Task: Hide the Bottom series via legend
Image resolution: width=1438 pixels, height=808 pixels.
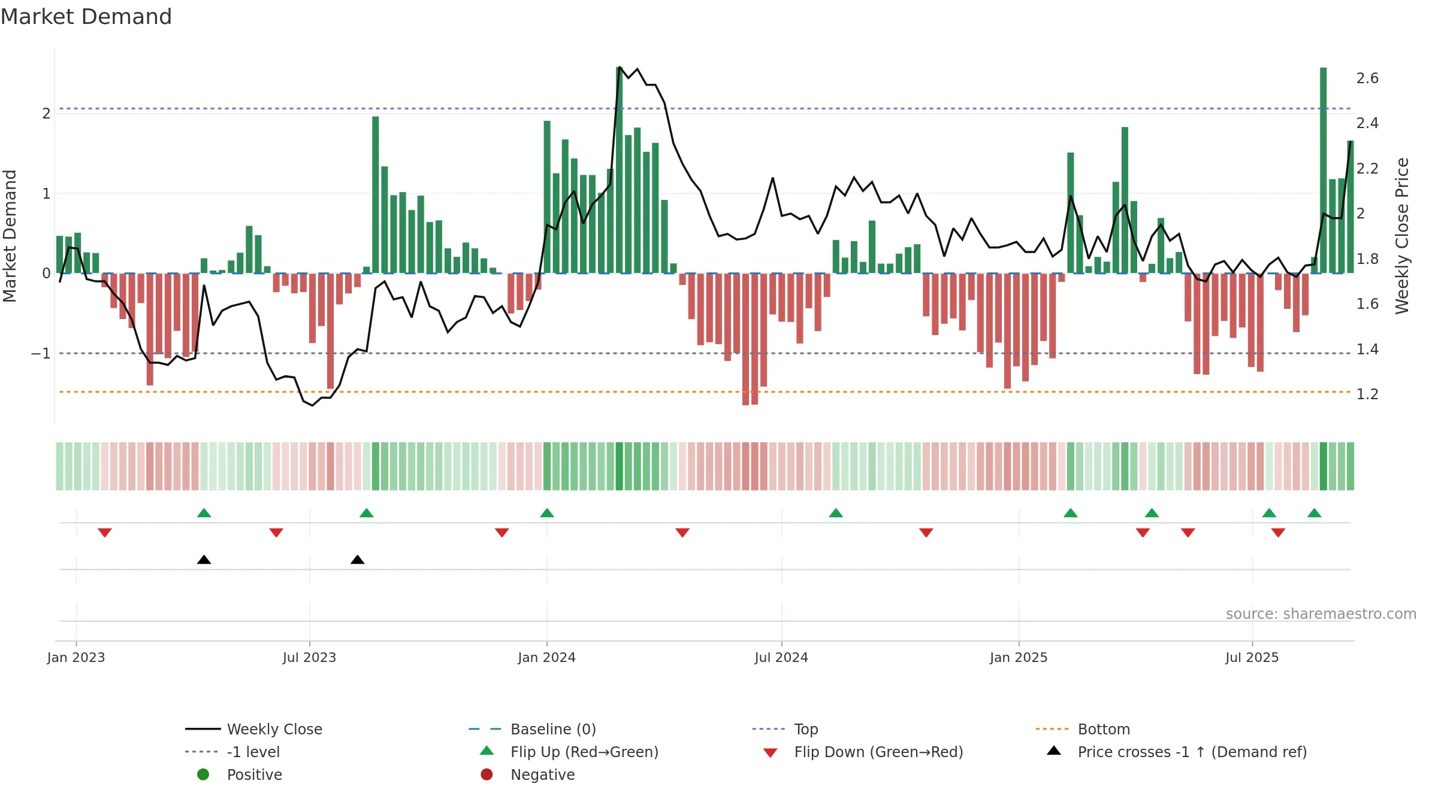Action: (x=1083, y=729)
